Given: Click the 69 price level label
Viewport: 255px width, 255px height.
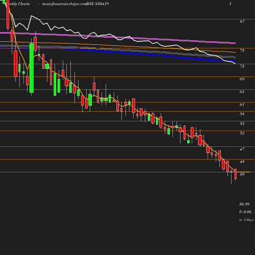Looking at the screenshot, I should pos(242,79).
